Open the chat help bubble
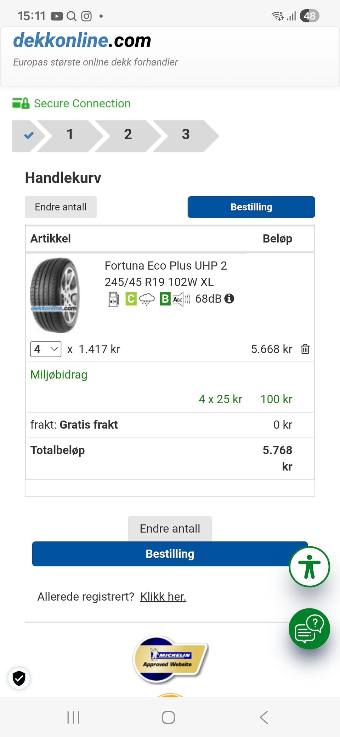Image resolution: width=340 pixels, height=737 pixels. tap(309, 629)
